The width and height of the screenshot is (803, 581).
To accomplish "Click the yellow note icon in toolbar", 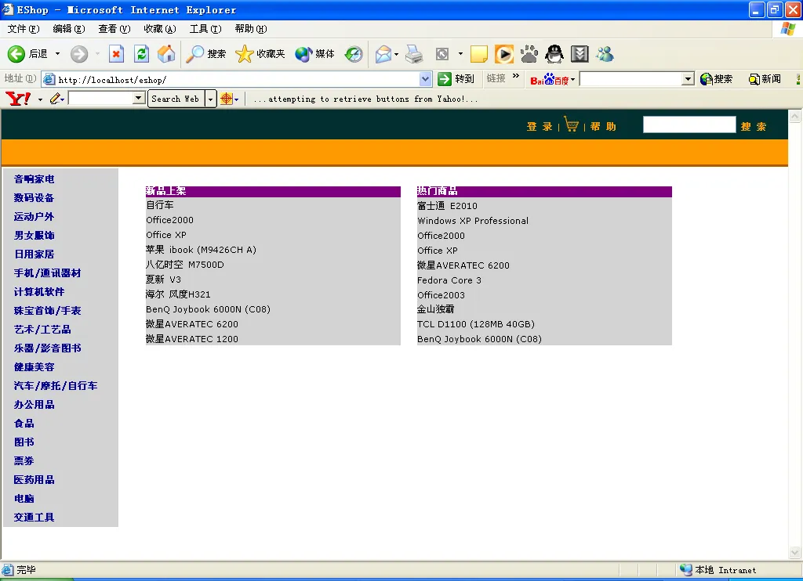I will pyautogui.click(x=479, y=54).
